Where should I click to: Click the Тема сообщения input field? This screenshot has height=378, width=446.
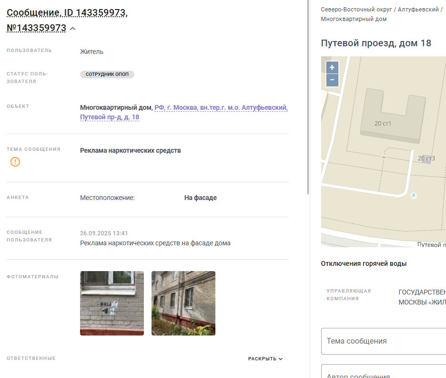click(x=384, y=341)
